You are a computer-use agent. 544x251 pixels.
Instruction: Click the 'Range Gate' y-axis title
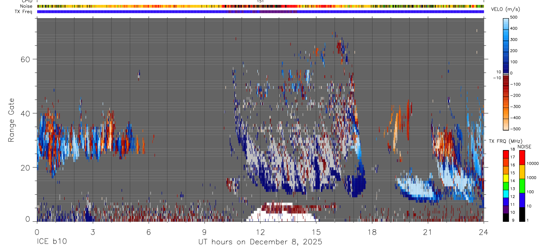click(x=12, y=120)
